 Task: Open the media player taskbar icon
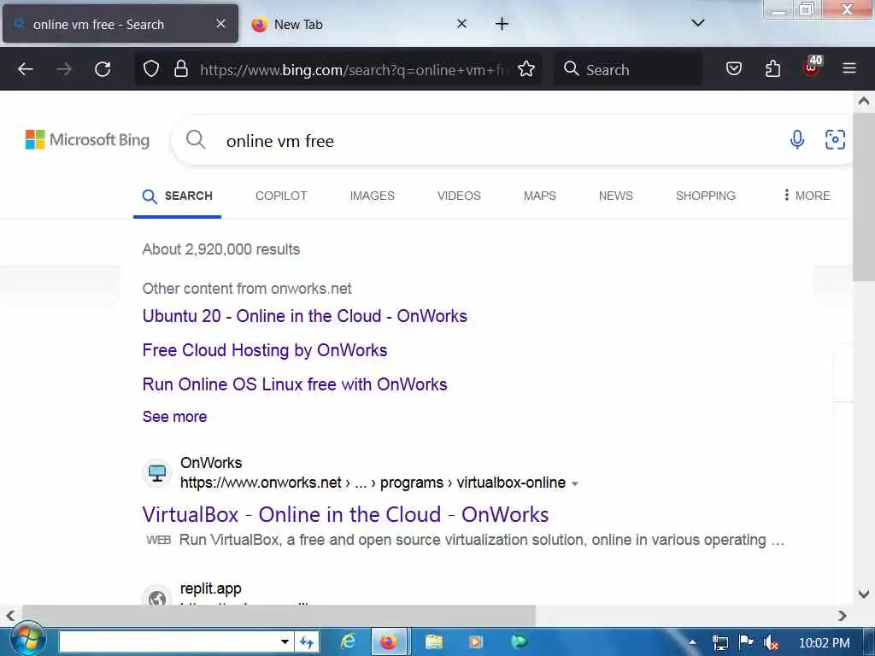pyautogui.click(x=475, y=641)
